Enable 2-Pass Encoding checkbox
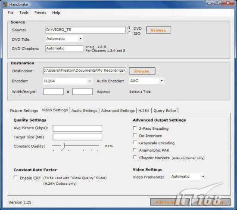 (134, 128)
